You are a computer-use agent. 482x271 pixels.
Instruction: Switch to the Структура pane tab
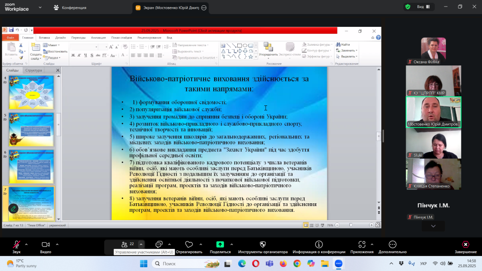click(34, 70)
